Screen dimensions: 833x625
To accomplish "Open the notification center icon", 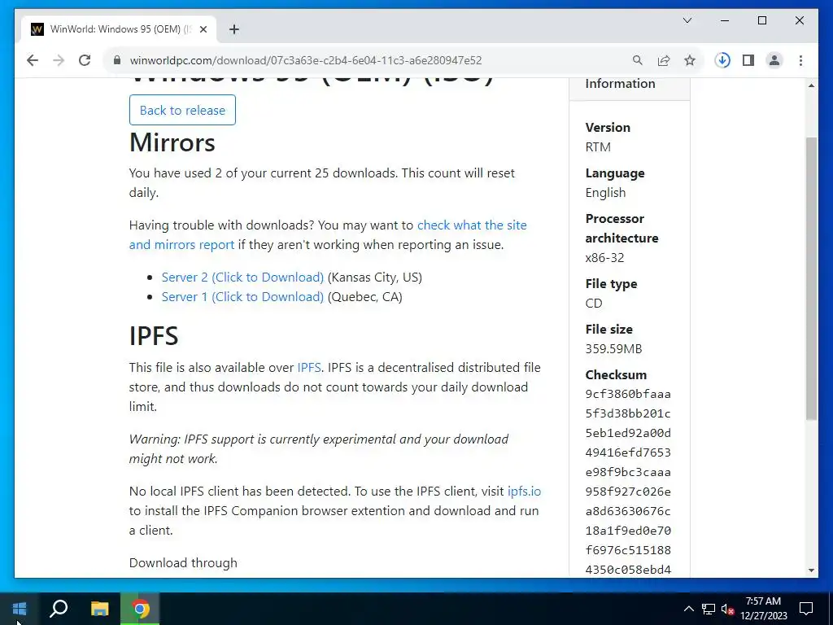I will click(x=806, y=609).
